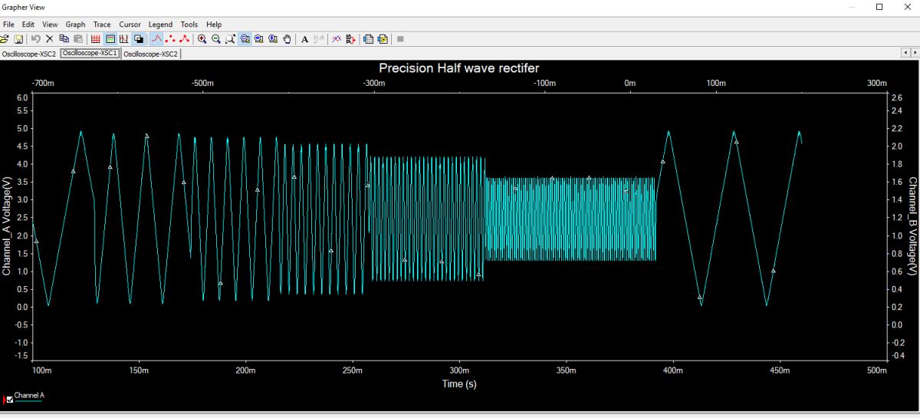Select the lines-and-symbols trace style icon
Viewport: 920px width, 418px height.
click(x=185, y=38)
